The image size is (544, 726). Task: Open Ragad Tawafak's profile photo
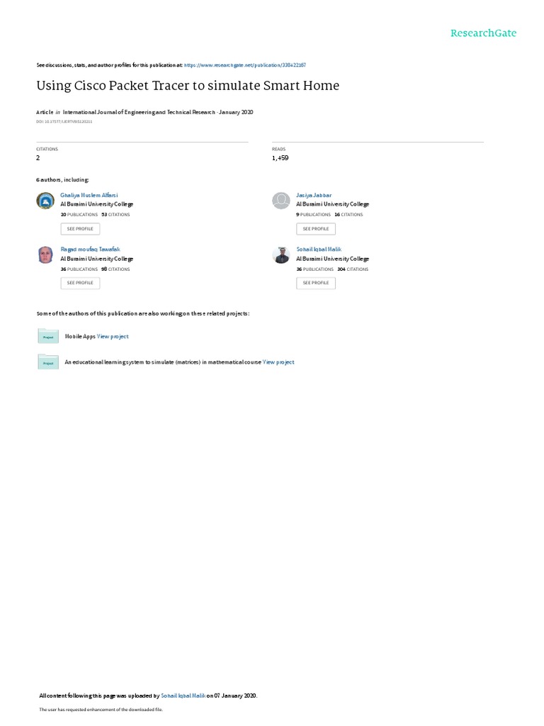pyautogui.click(x=45, y=255)
